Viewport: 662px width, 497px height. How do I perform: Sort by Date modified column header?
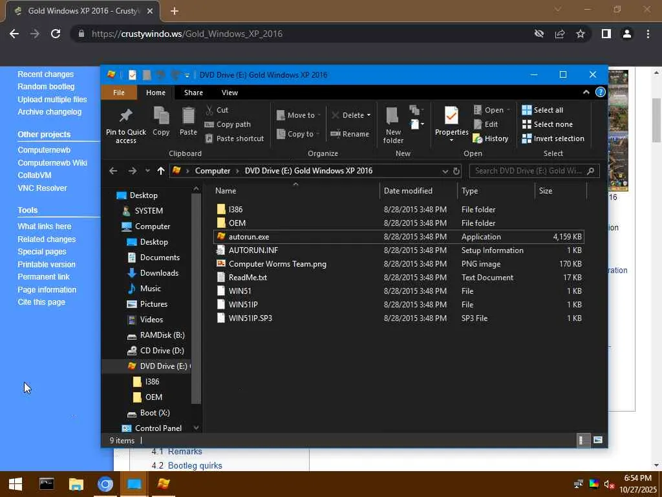point(408,191)
